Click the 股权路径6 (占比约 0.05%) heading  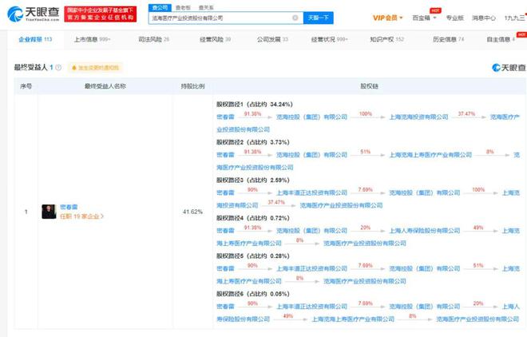coord(253,294)
